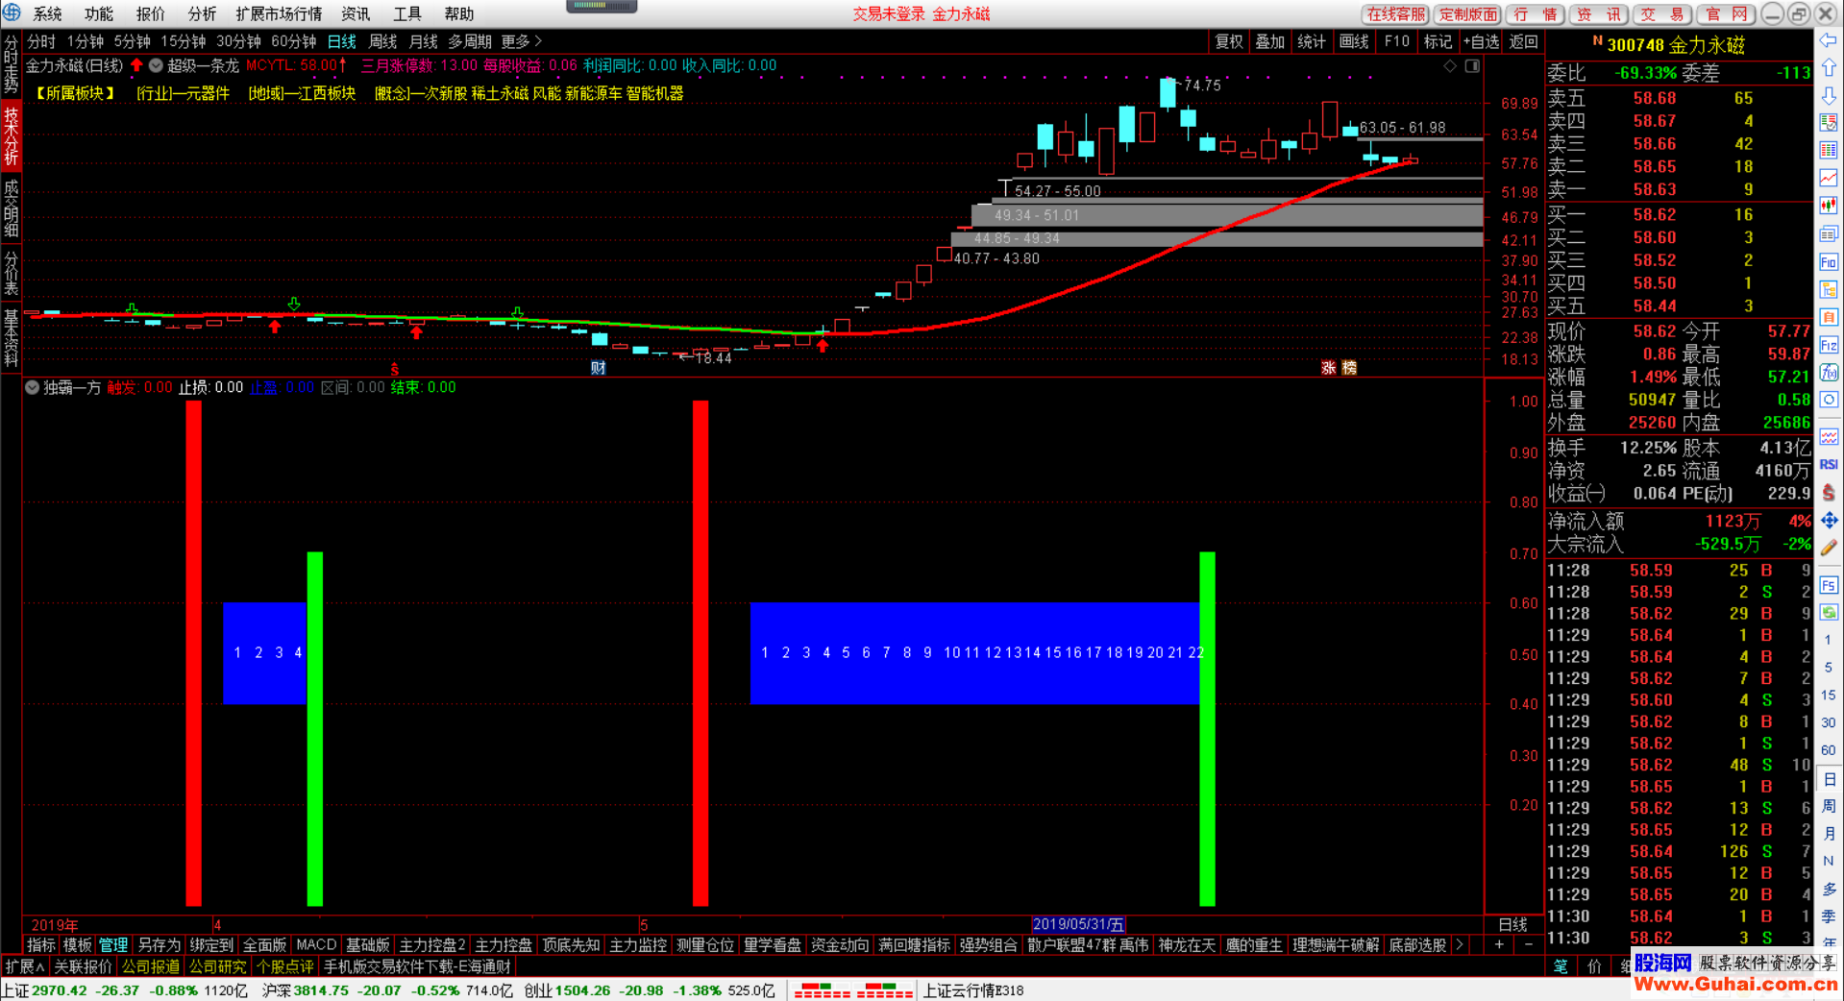Click the 手机版交易软件下载-E海通财 link

(417, 966)
